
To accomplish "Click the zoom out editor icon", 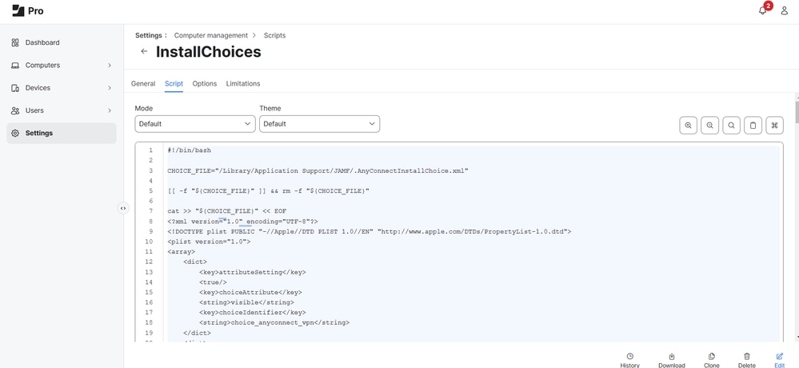I will (709, 126).
